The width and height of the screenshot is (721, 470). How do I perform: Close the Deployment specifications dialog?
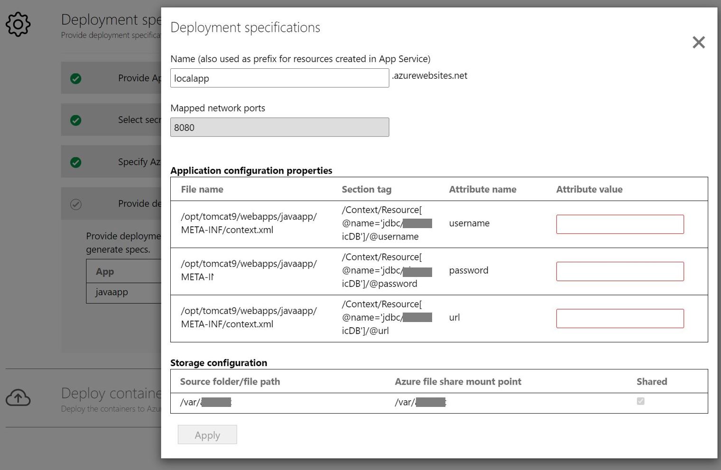(698, 42)
